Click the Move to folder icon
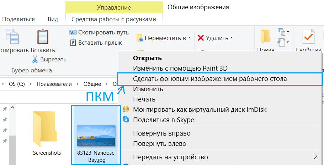Image resolution: width=324 pixels, height=165 pixels. pos(140,38)
